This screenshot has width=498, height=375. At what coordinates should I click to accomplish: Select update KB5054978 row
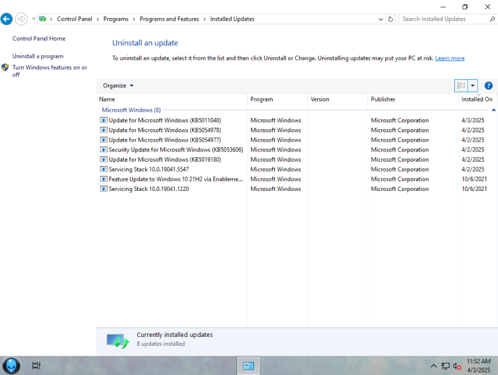(296, 130)
